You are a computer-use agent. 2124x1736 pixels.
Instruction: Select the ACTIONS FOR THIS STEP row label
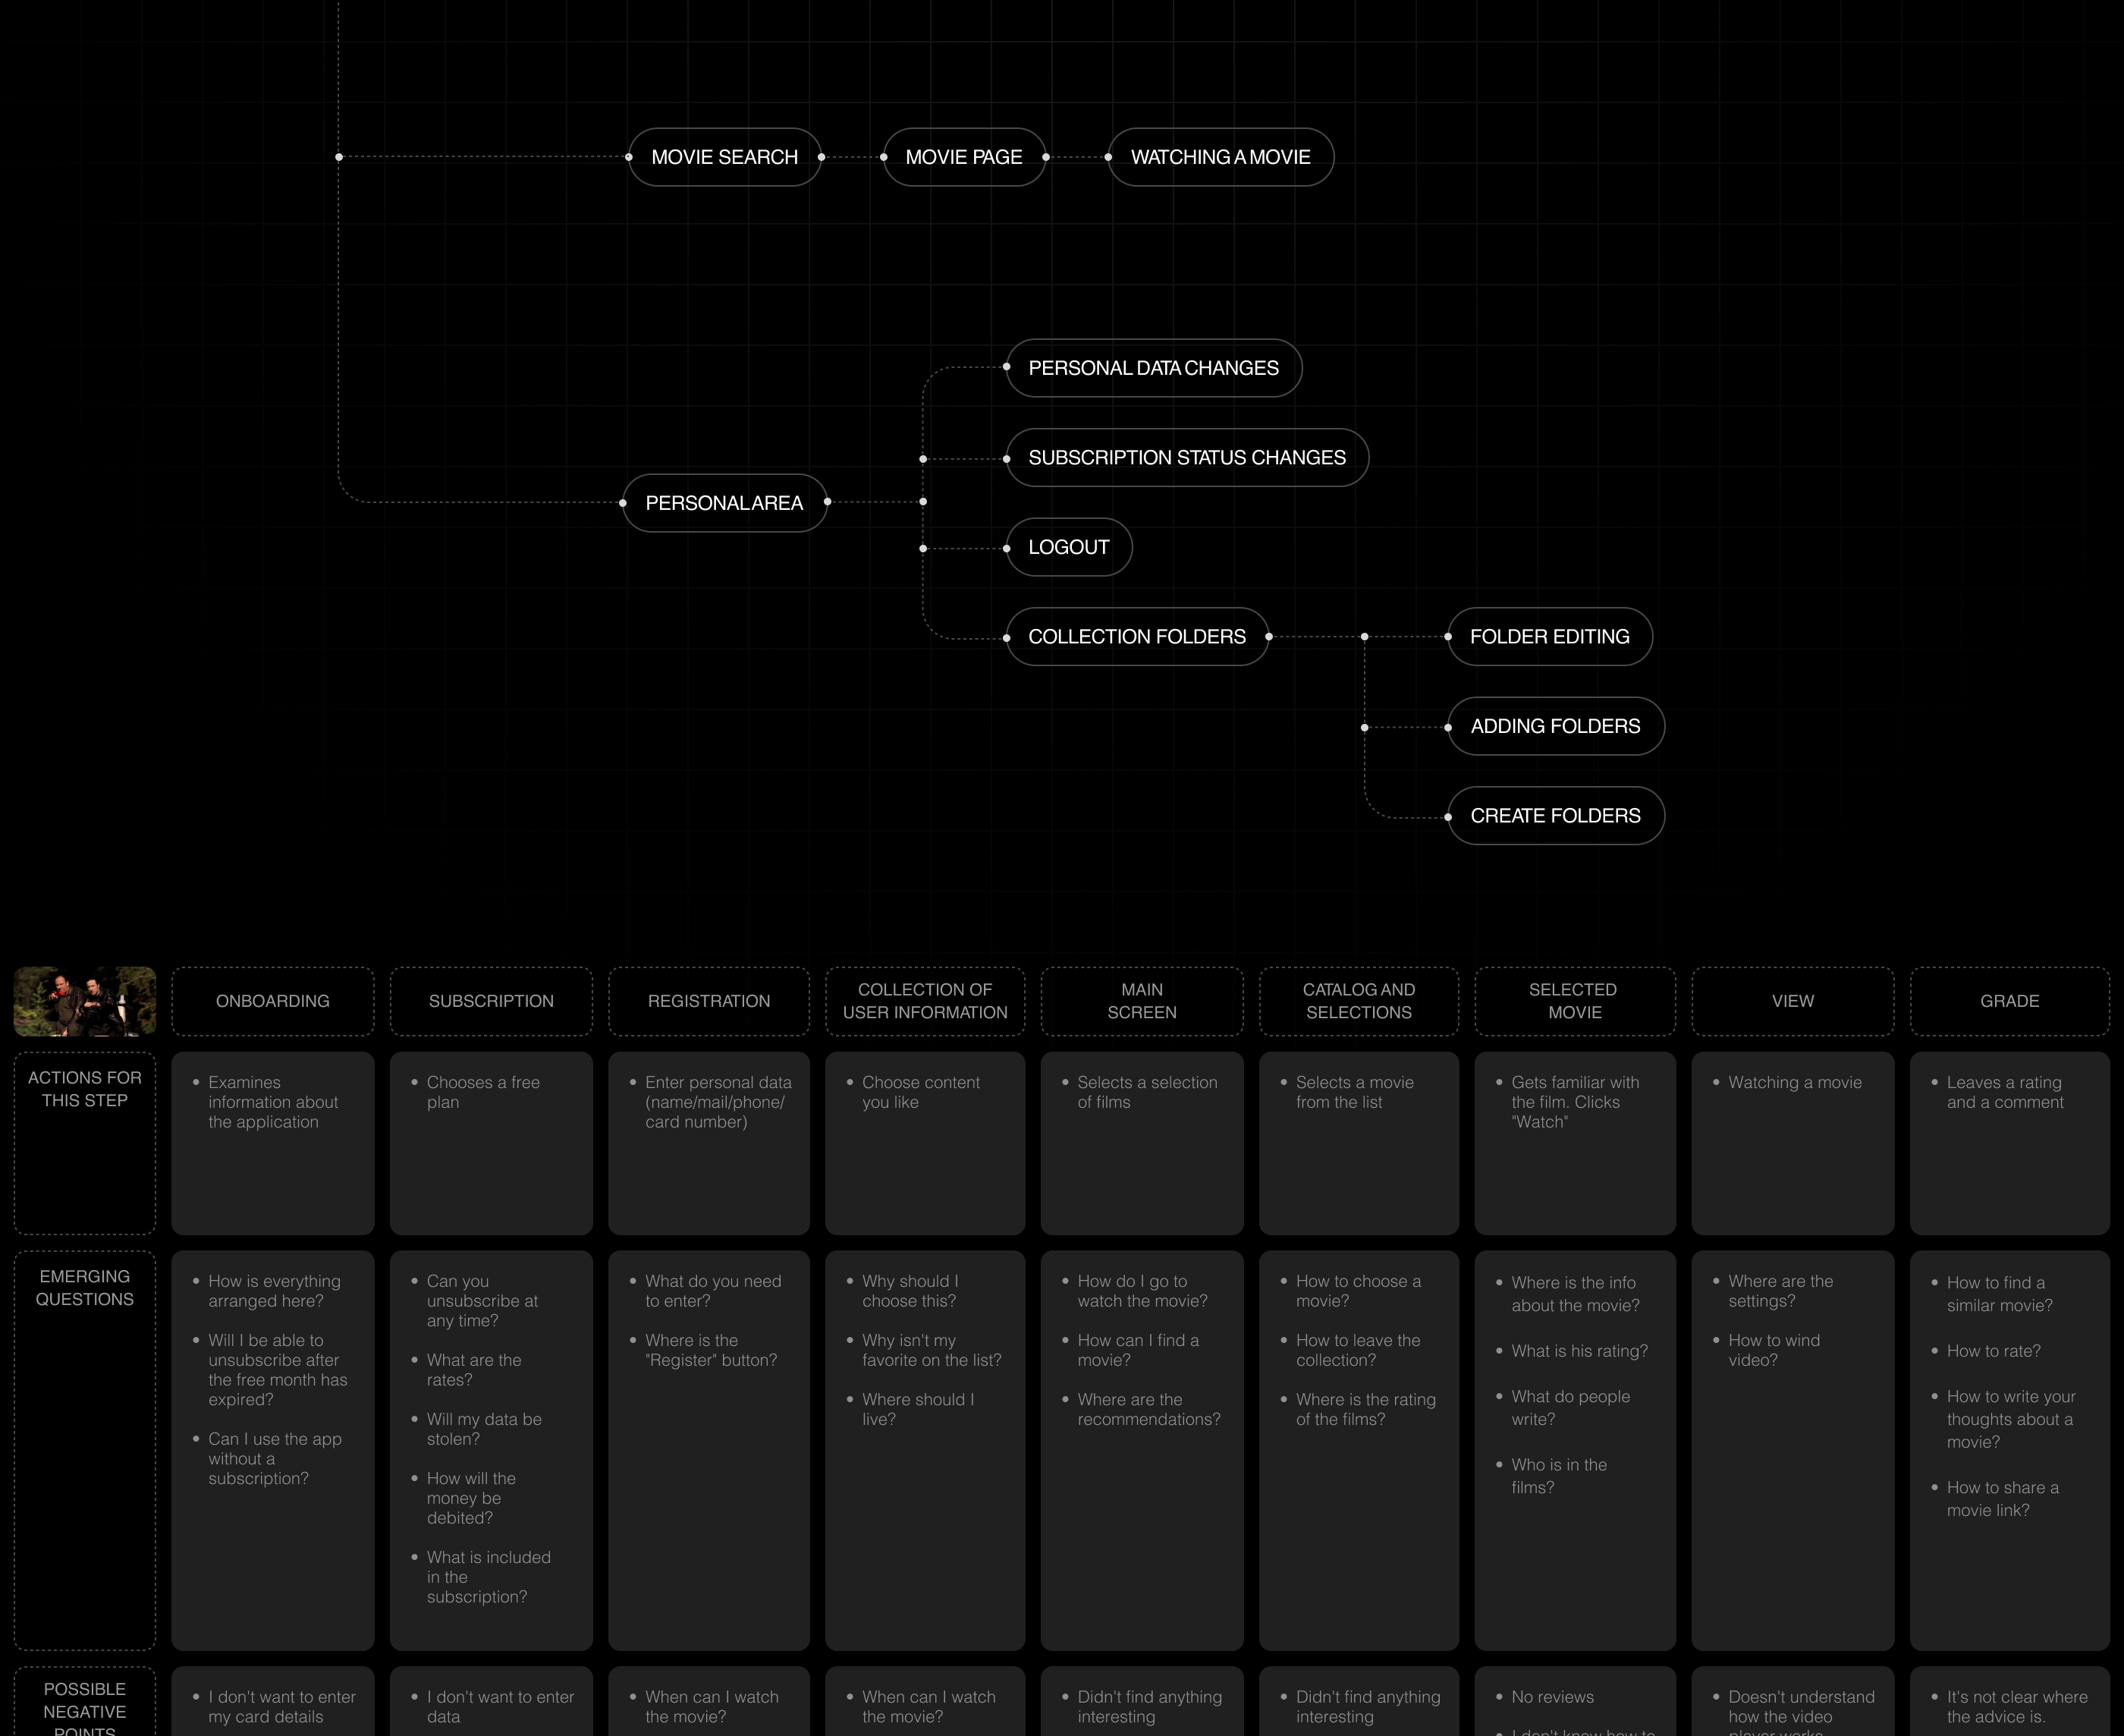point(85,1142)
